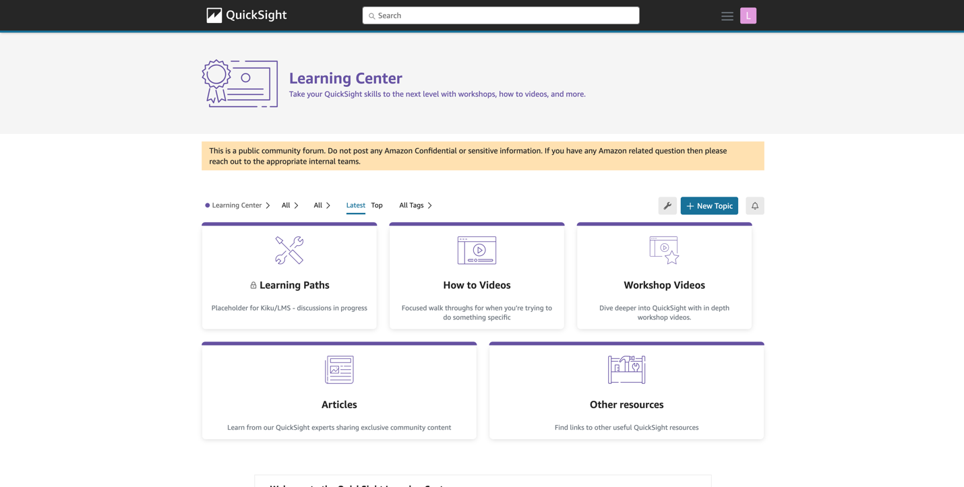Click the 'Take your QuickSight skills' subtitle
964x487 pixels.
coord(438,94)
